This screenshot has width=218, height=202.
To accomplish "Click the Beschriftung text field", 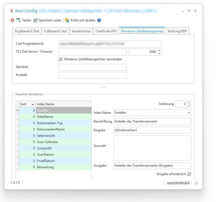I will [x=152, y=121].
